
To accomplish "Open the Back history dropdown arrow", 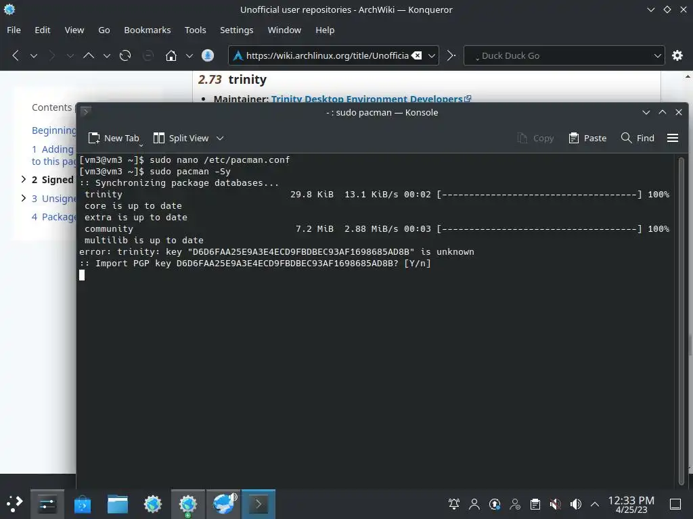I will click(34, 56).
